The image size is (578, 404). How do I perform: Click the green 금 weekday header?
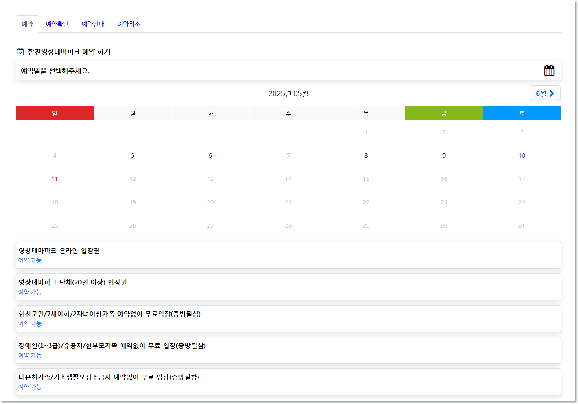pos(444,113)
